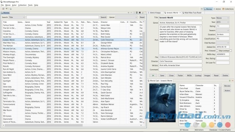Image resolution: width=235 pixels, height=132 pixels.
Task: Add a cast member with green plus icon
Action: click(x=229, y=81)
